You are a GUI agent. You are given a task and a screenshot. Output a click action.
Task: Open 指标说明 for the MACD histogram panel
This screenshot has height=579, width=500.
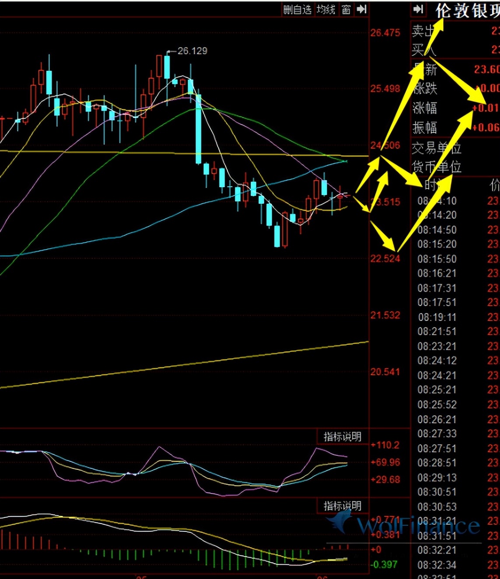click(342, 506)
